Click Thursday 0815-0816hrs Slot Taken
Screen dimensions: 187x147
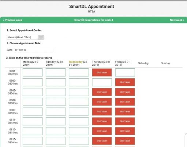click(102, 141)
